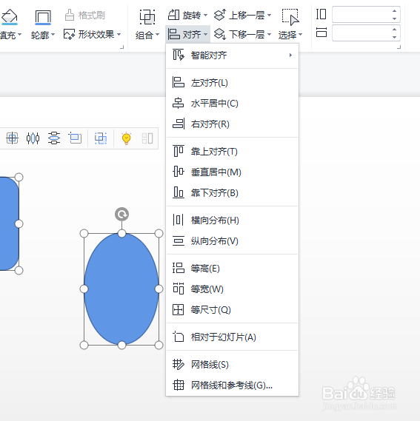Make shapes equal width (等宽)

click(x=232, y=289)
